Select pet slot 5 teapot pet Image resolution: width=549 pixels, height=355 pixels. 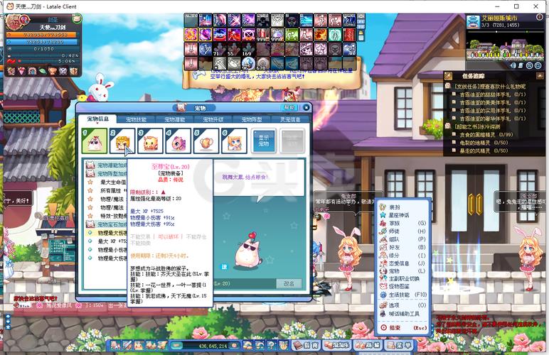(x=206, y=141)
